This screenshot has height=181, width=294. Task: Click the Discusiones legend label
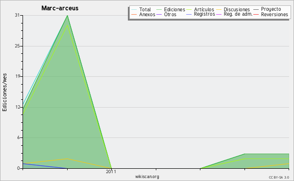pos(237,9)
